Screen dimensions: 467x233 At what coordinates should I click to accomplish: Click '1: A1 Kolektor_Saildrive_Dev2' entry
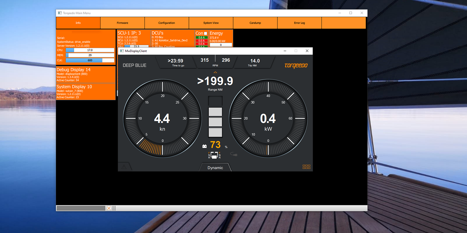point(170,40)
